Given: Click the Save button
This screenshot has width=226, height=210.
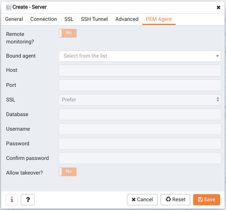Looking at the screenshot, I should [x=207, y=200].
